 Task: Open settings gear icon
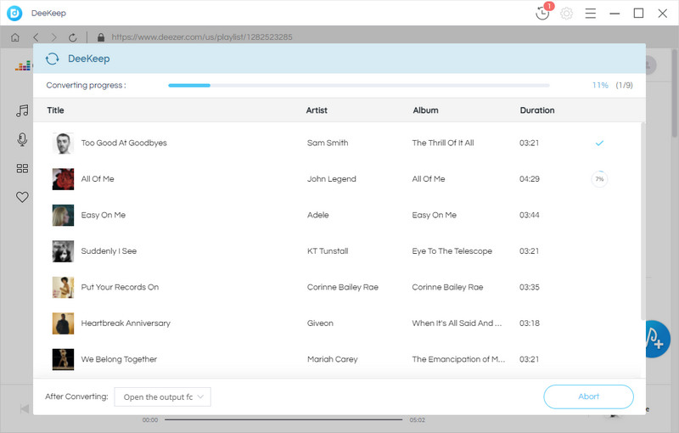[566, 14]
